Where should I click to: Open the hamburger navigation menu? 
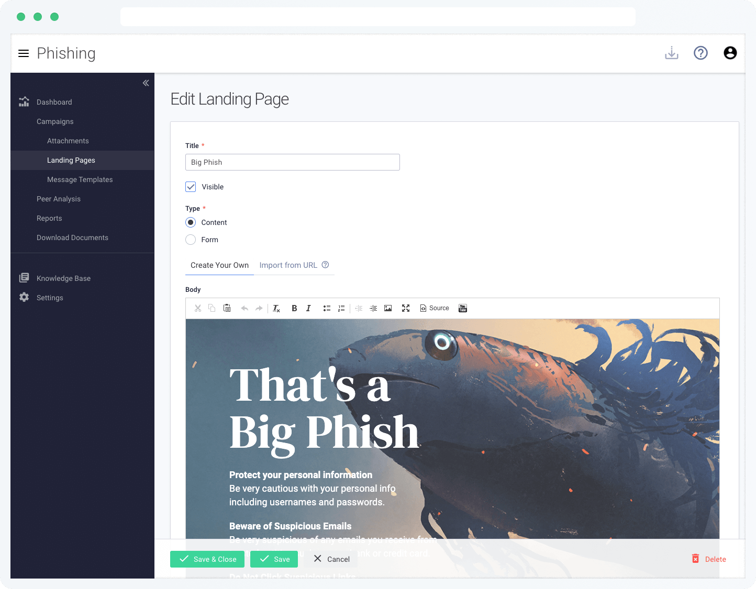click(24, 53)
